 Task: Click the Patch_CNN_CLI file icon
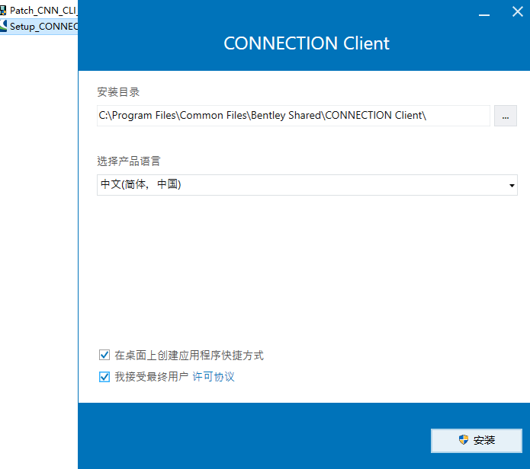click(3, 11)
